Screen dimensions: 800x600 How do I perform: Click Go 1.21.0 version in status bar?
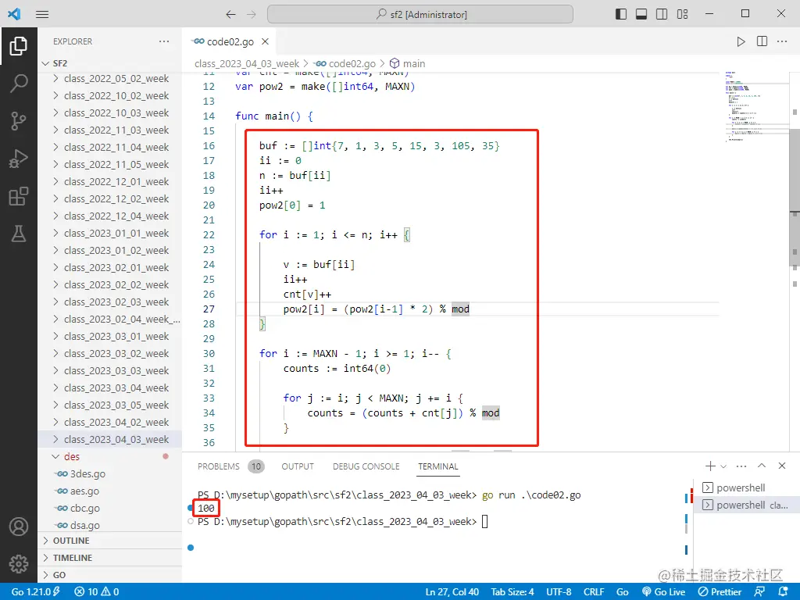(36, 591)
